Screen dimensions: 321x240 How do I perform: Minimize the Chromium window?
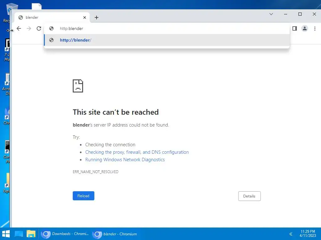[x=286, y=14]
